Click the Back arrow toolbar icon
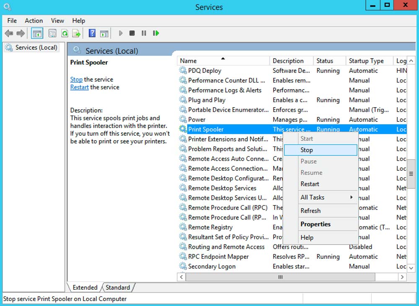419x306 pixels. coord(9,33)
